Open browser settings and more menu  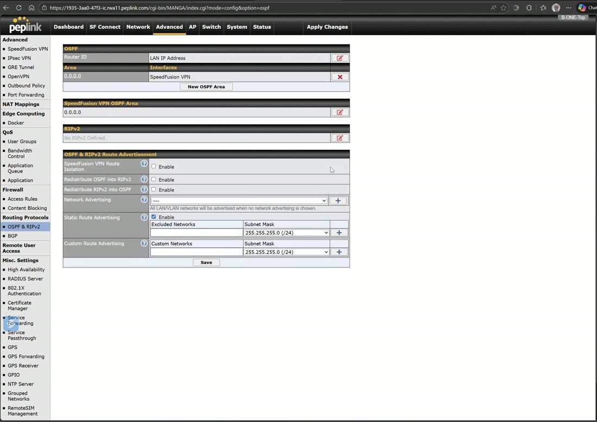568,8
